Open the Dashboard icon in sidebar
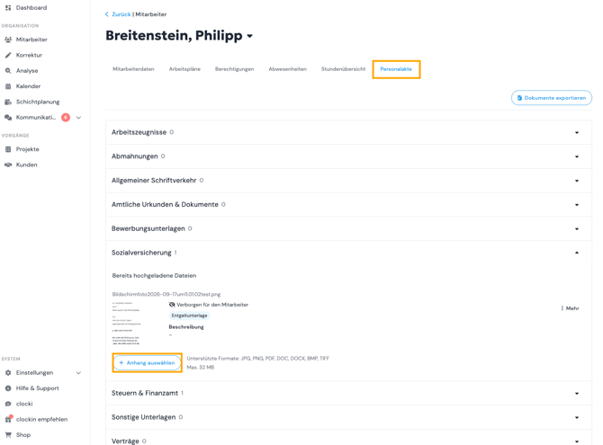The height and width of the screenshot is (445, 603). [8, 8]
